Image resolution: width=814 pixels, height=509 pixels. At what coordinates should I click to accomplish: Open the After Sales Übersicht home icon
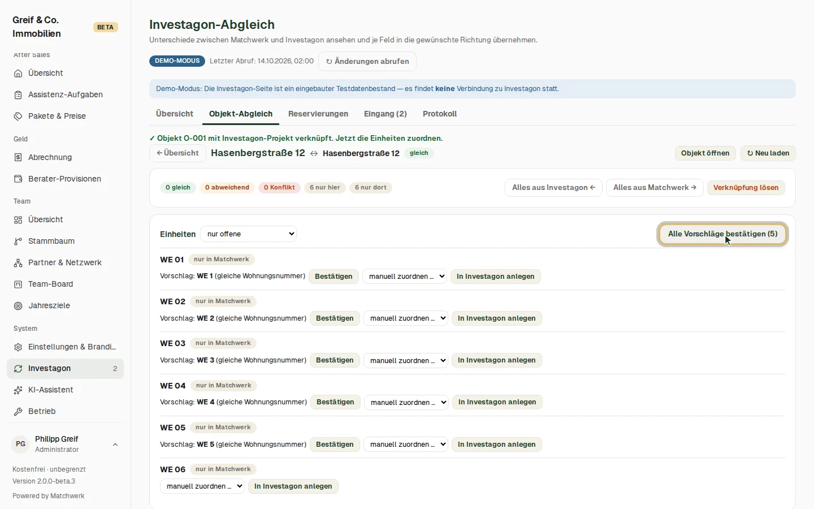click(x=18, y=73)
